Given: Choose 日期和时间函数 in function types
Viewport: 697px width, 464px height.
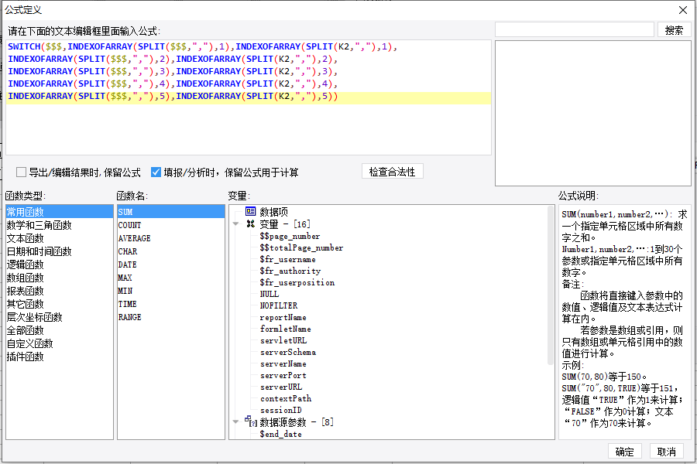Looking at the screenshot, I should pyautogui.click(x=39, y=251).
